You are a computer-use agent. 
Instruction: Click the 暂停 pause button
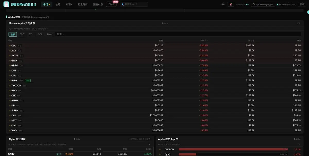click(302, 4)
